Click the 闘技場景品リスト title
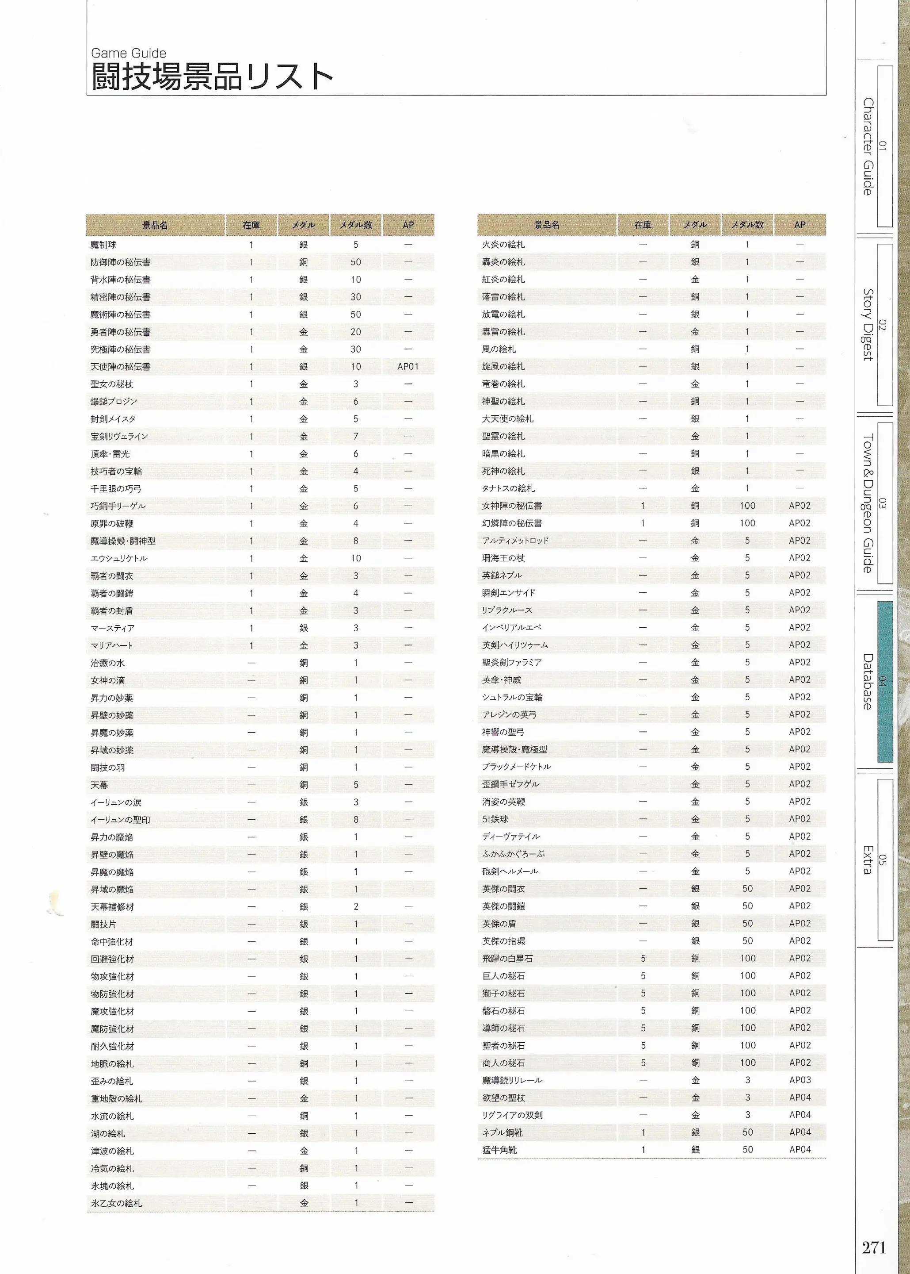Viewport: 910px width, 1274px height. [x=212, y=76]
